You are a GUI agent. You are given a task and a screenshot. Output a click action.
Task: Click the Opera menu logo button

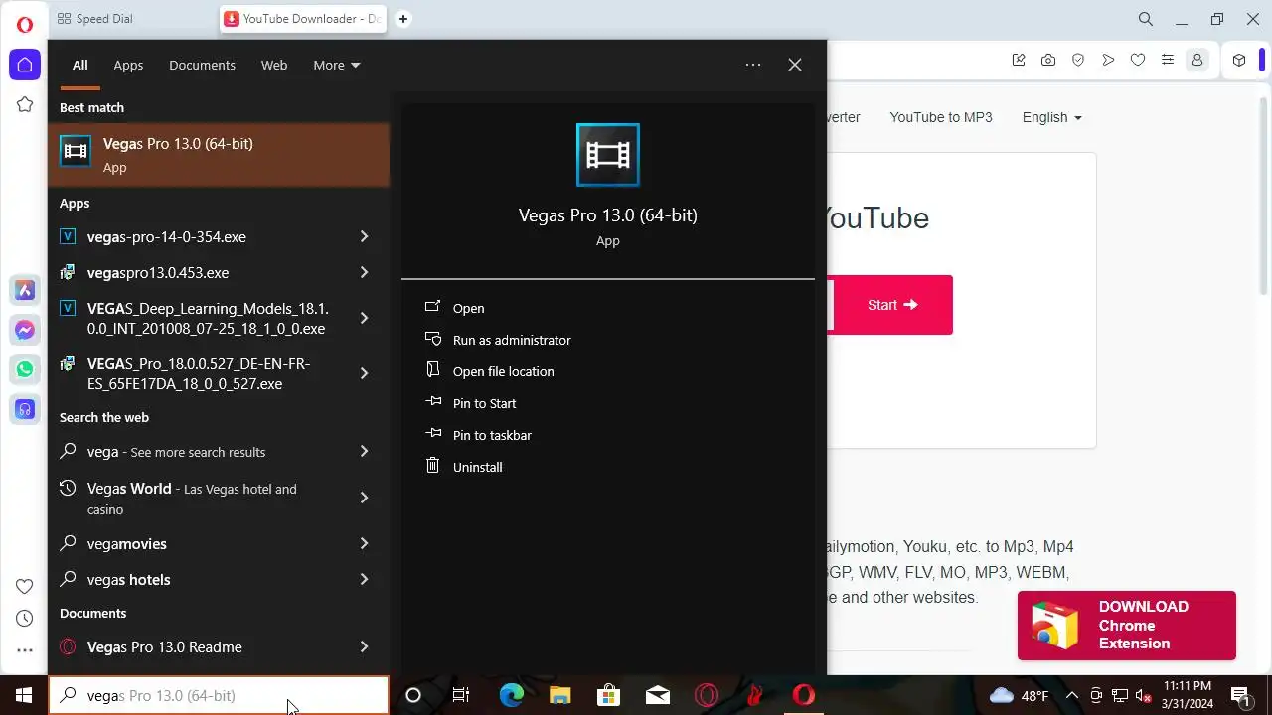point(25,24)
